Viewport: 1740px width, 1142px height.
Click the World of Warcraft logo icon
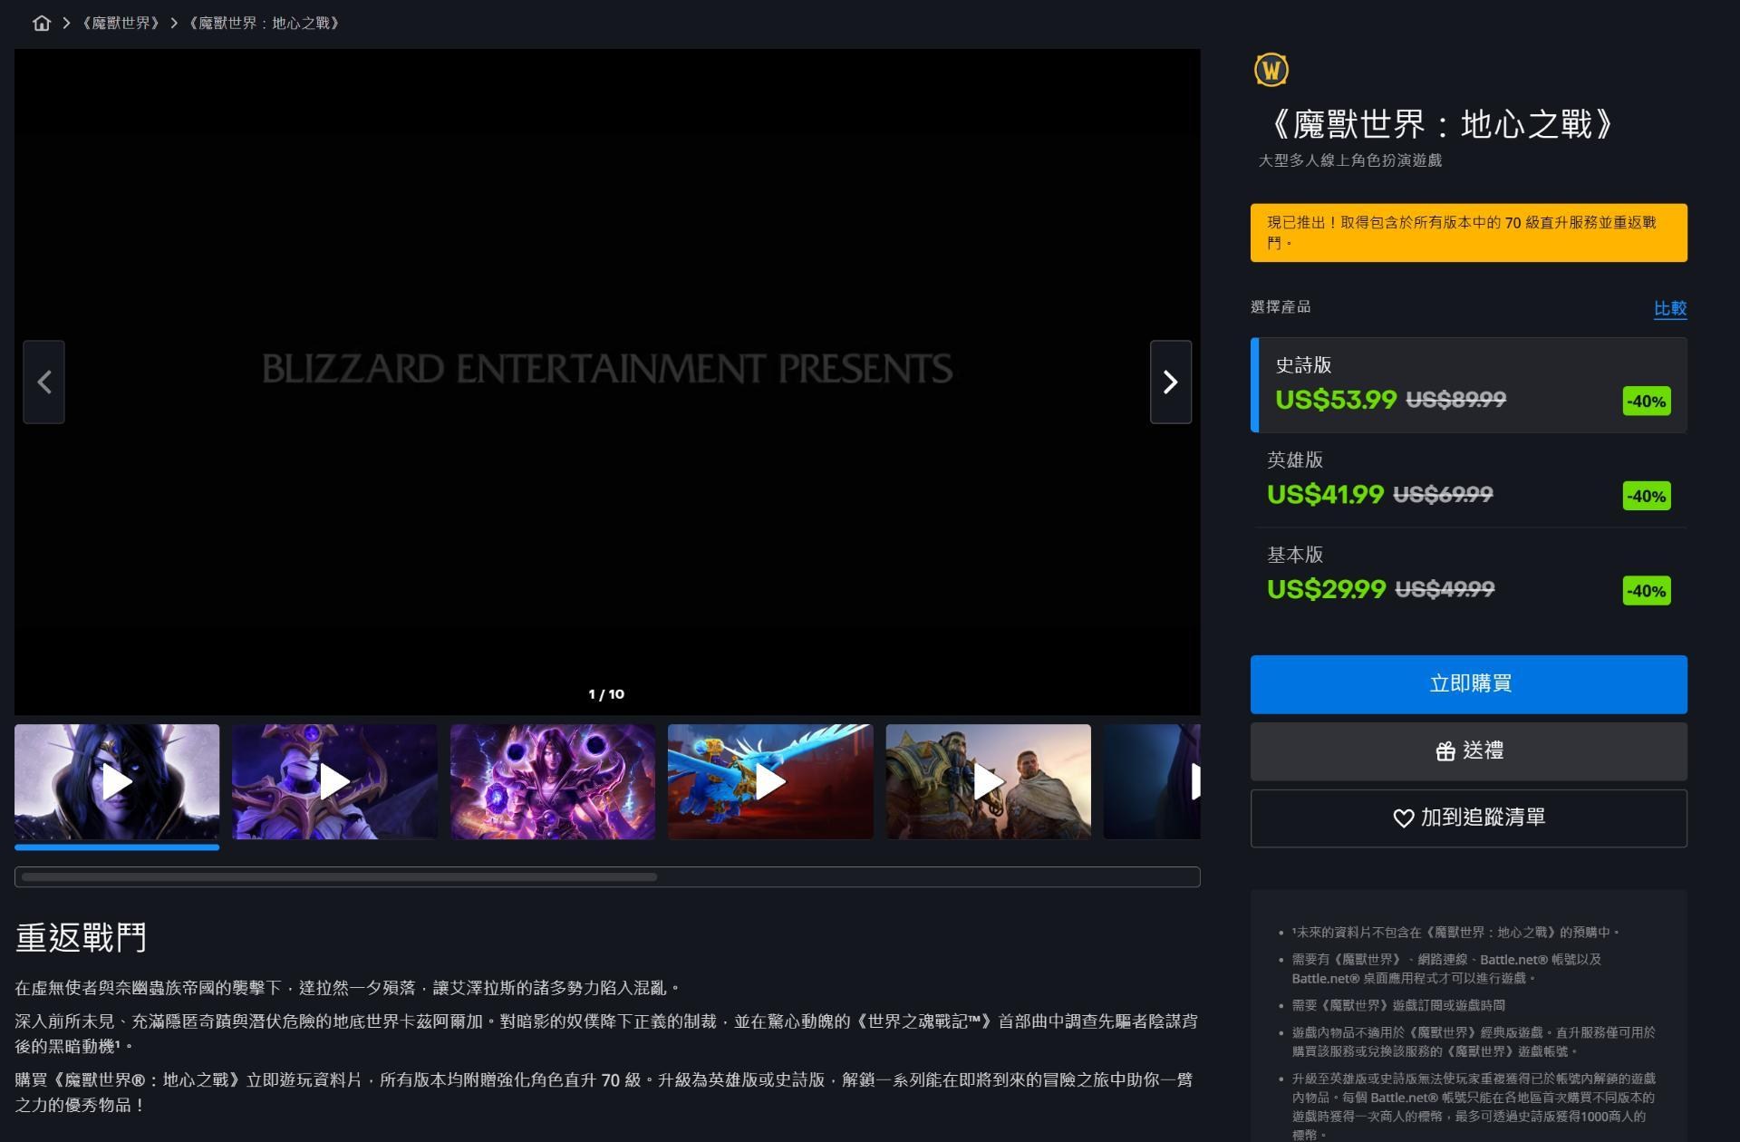tap(1271, 70)
